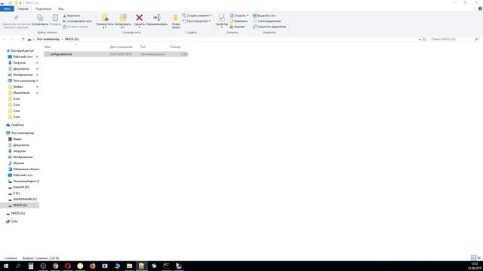Click the Search NHOS (G:) field
483x271 pixels.
[x=454, y=39]
